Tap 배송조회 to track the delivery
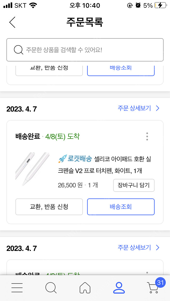This screenshot has height=301, width=170. coord(121,207)
